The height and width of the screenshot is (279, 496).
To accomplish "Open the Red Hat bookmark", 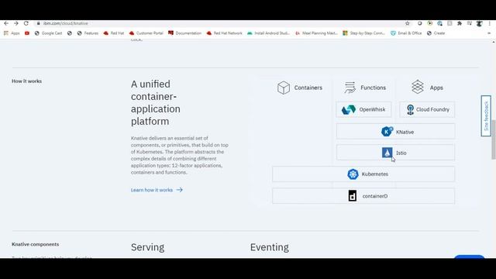I will coord(114,33).
